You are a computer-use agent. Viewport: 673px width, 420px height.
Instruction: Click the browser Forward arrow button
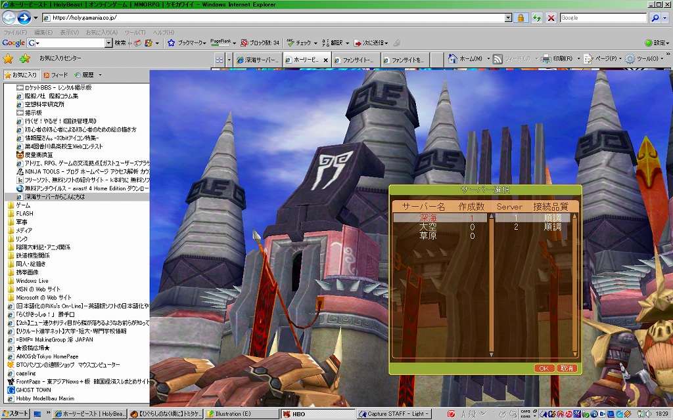tap(24, 18)
